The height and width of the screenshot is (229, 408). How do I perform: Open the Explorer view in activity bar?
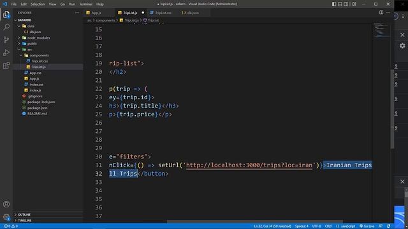coord(6,15)
